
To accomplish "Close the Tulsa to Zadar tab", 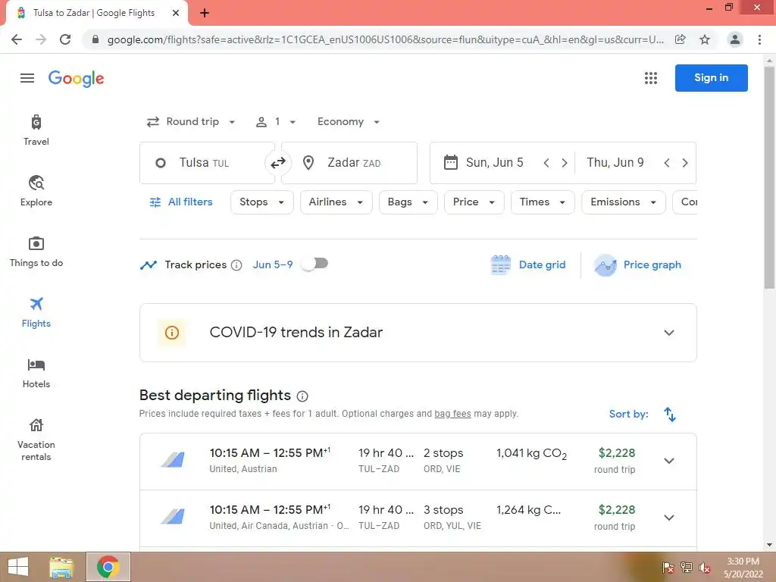I will 176,13.
